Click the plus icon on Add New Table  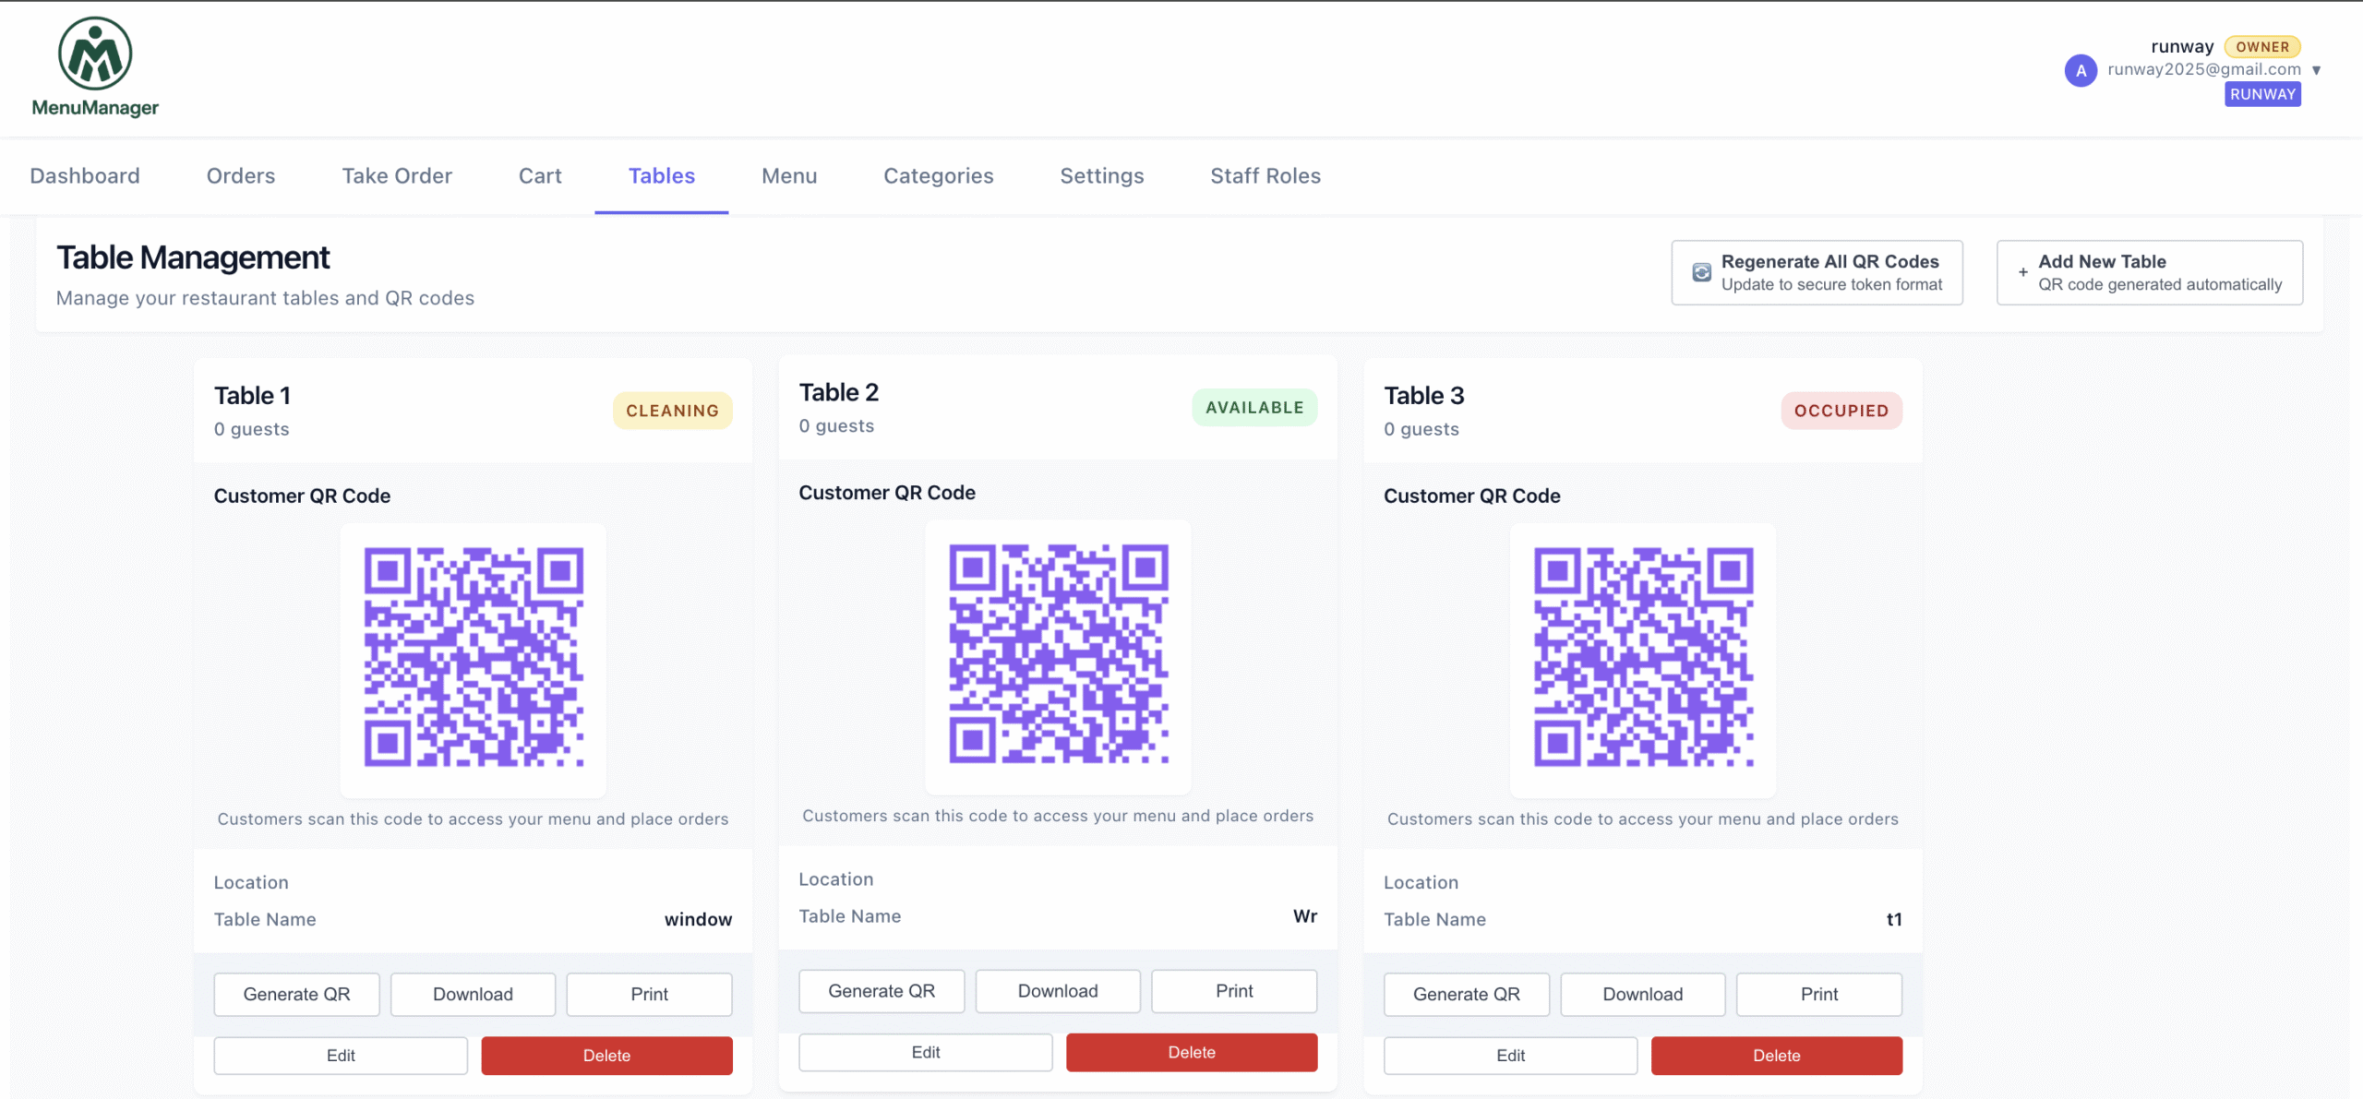(x=2022, y=272)
